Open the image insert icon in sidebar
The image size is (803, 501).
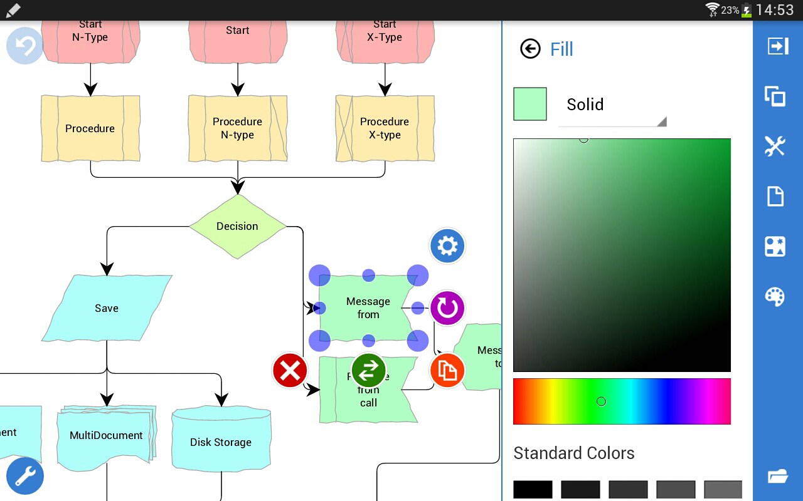point(775,246)
